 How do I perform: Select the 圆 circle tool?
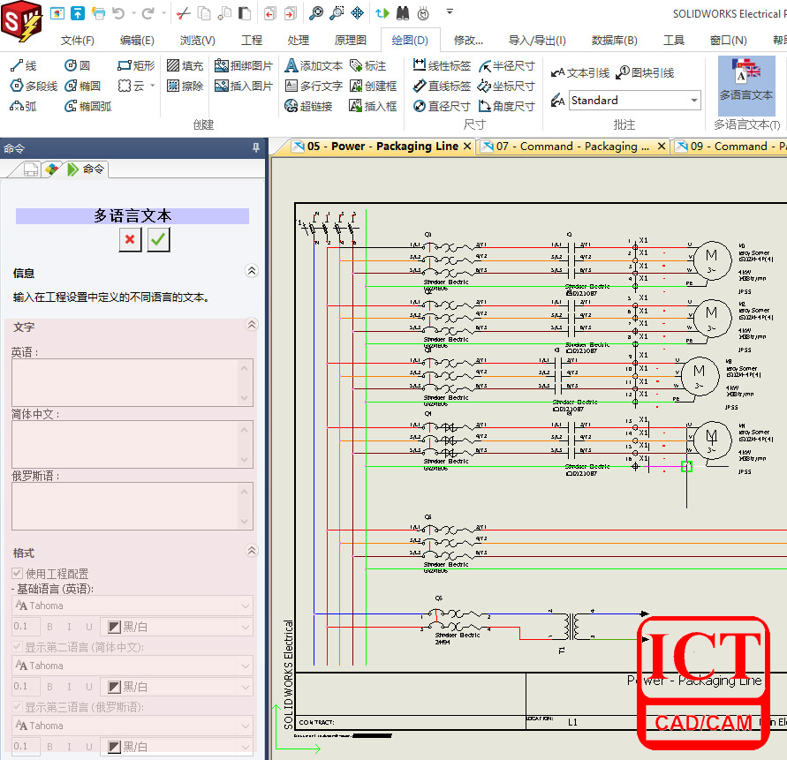78,65
